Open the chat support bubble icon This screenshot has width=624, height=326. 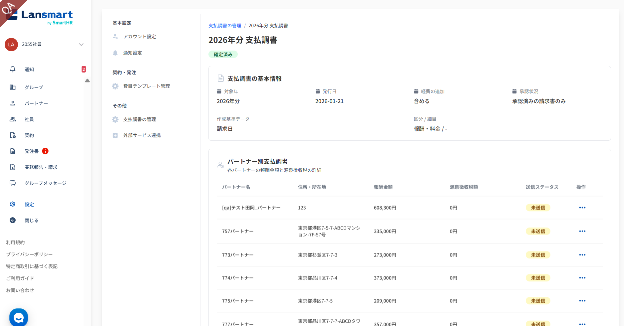[19, 317]
